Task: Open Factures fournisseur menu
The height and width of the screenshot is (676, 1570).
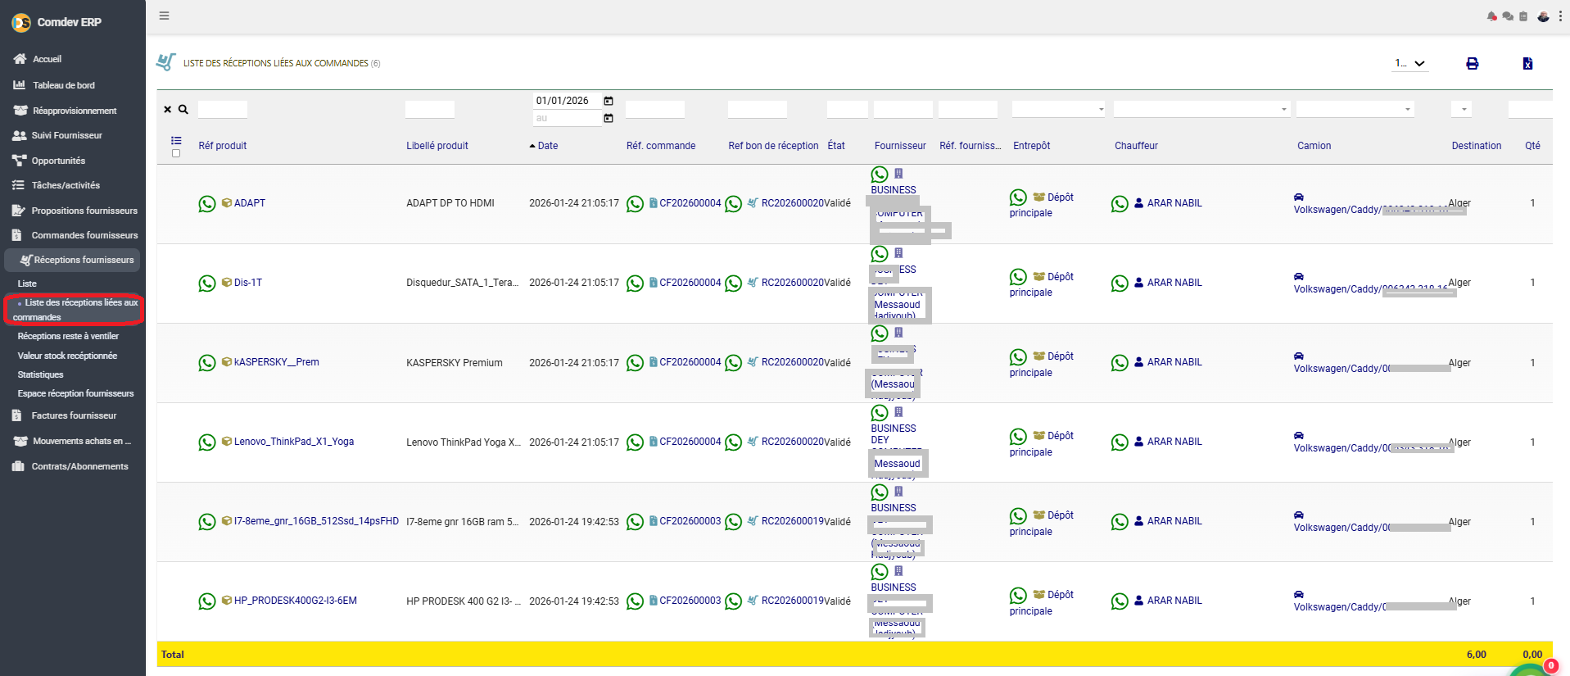Action: (73, 415)
